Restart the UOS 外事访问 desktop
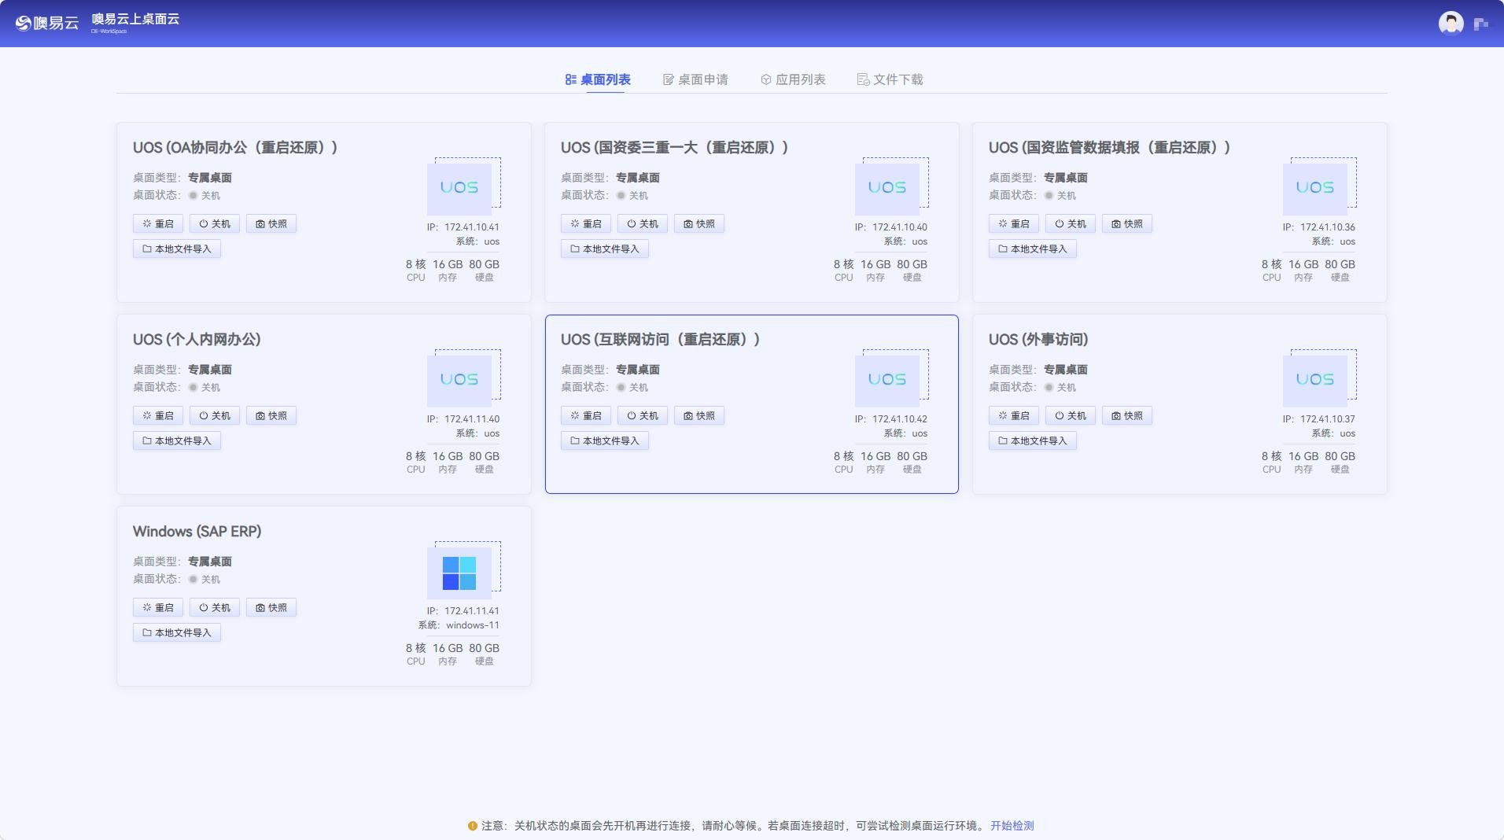Screen dimensions: 1504x840 pyautogui.click(x=1014, y=416)
